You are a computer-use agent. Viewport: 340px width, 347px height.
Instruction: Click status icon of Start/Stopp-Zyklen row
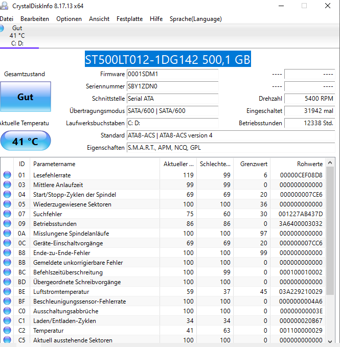7,194
